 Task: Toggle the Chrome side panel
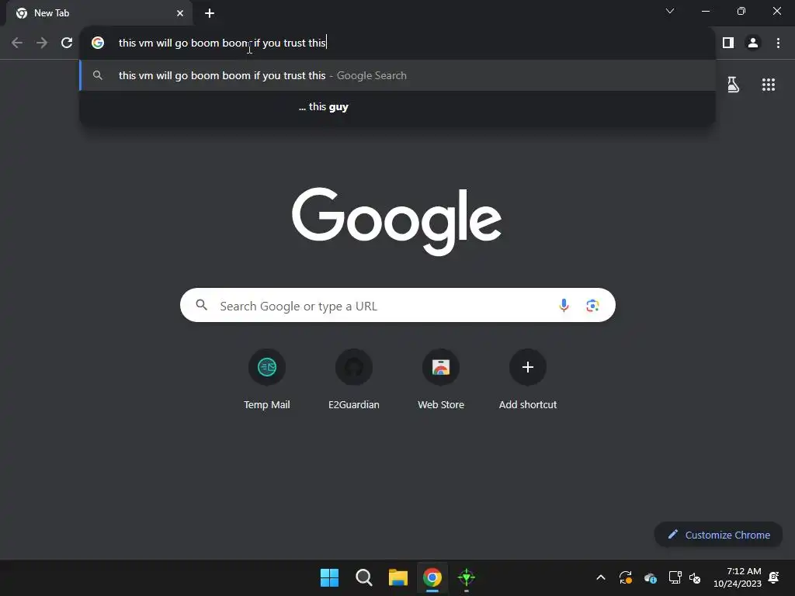[x=728, y=43]
